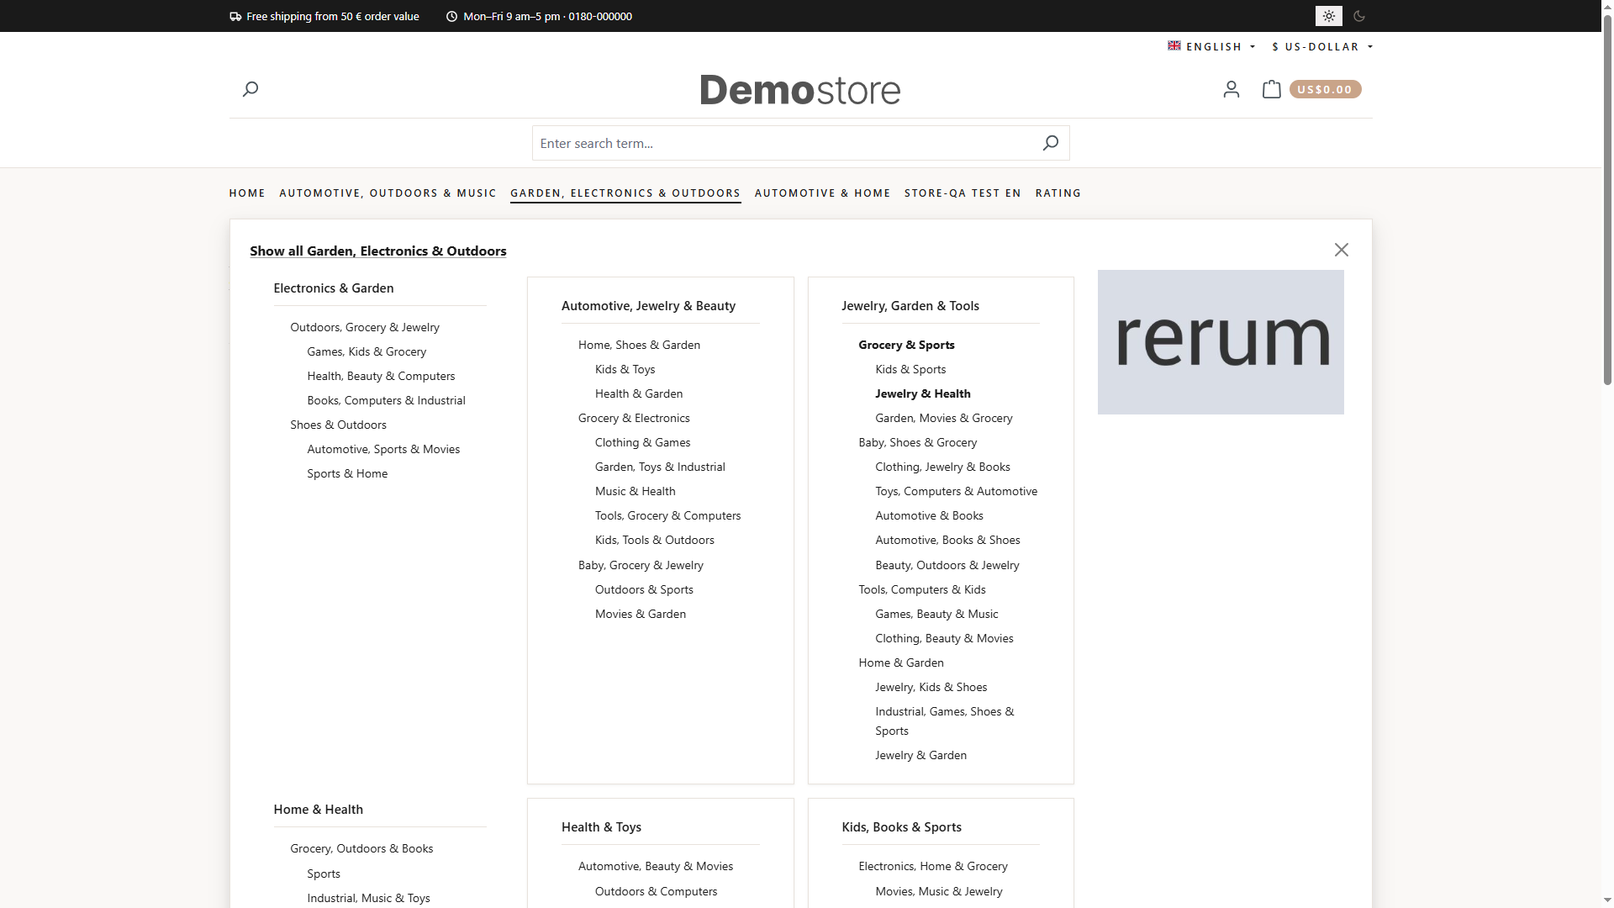Image resolution: width=1614 pixels, height=908 pixels.
Task: Open the Grocery & Electronics link
Action: click(634, 418)
